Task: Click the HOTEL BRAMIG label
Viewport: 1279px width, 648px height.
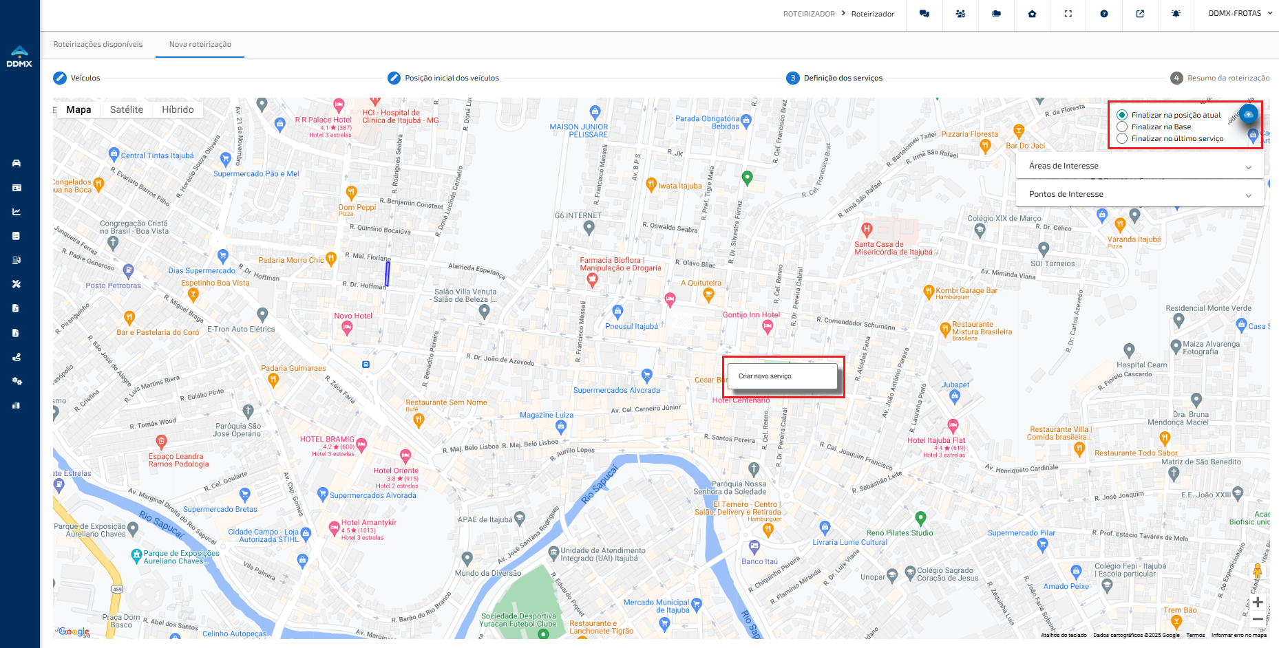Action: click(x=327, y=439)
